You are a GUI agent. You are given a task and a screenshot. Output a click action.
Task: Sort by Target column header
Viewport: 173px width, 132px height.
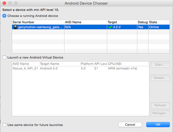point(112,22)
